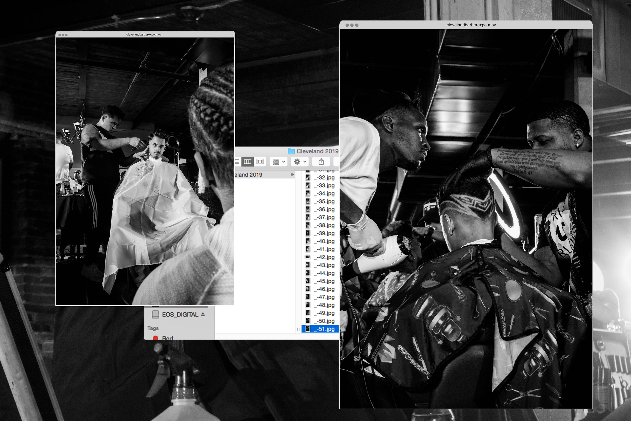Eject the EOS_DIGITAL drive
The height and width of the screenshot is (421, 631).
(203, 314)
